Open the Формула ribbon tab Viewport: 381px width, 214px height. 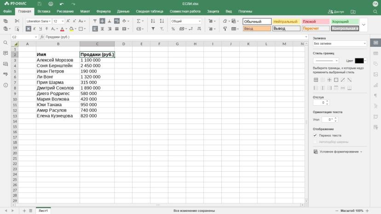click(103, 11)
